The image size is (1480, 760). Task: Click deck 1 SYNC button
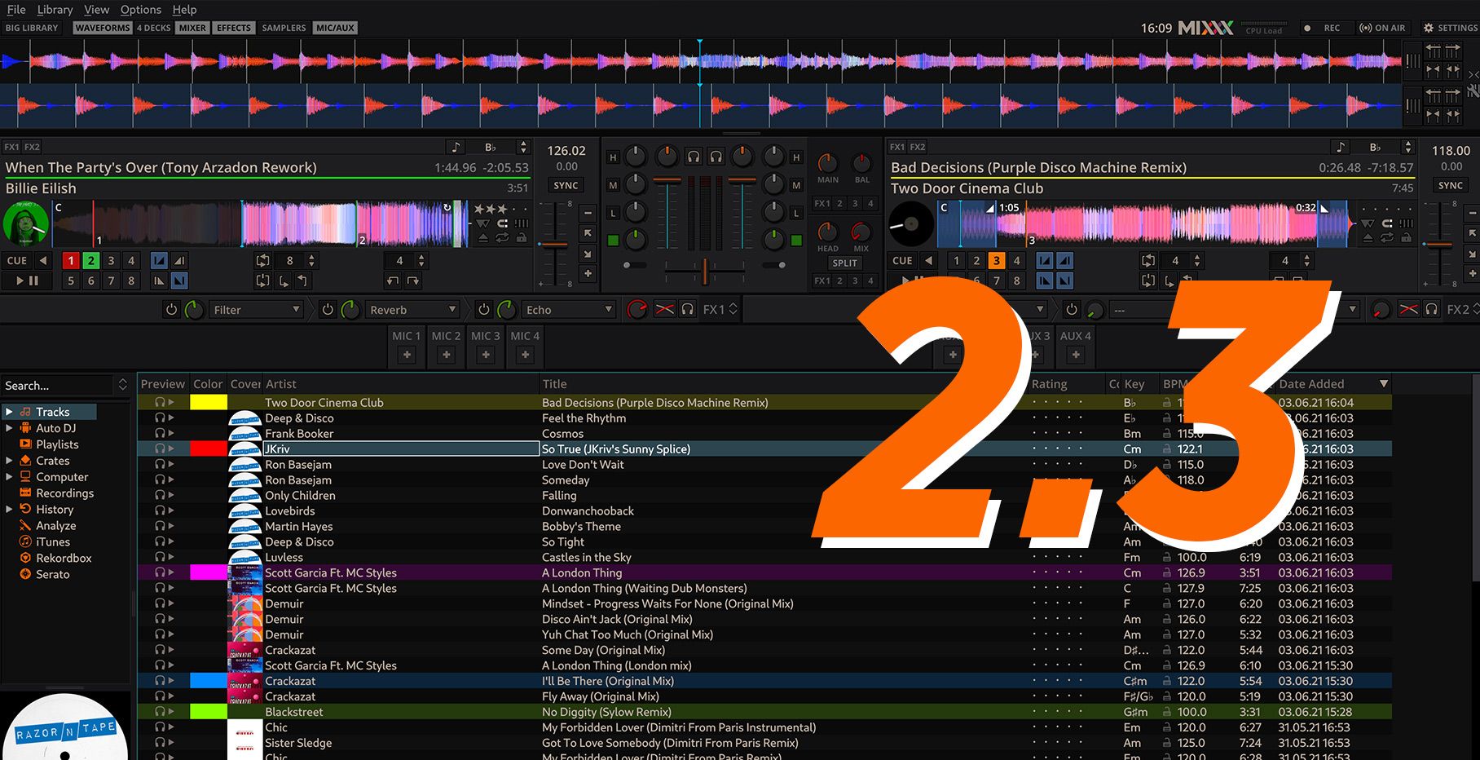(x=566, y=186)
